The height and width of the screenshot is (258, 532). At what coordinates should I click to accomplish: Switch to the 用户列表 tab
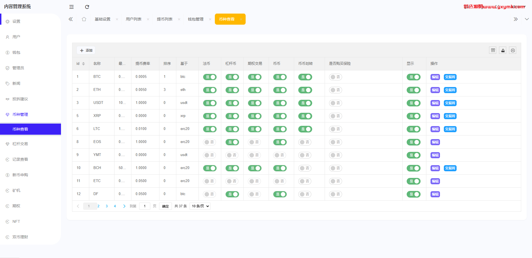134,19
